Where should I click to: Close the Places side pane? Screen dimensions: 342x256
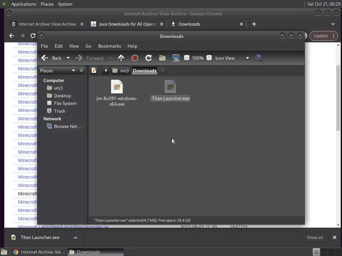pyautogui.click(x=81, y=71)
